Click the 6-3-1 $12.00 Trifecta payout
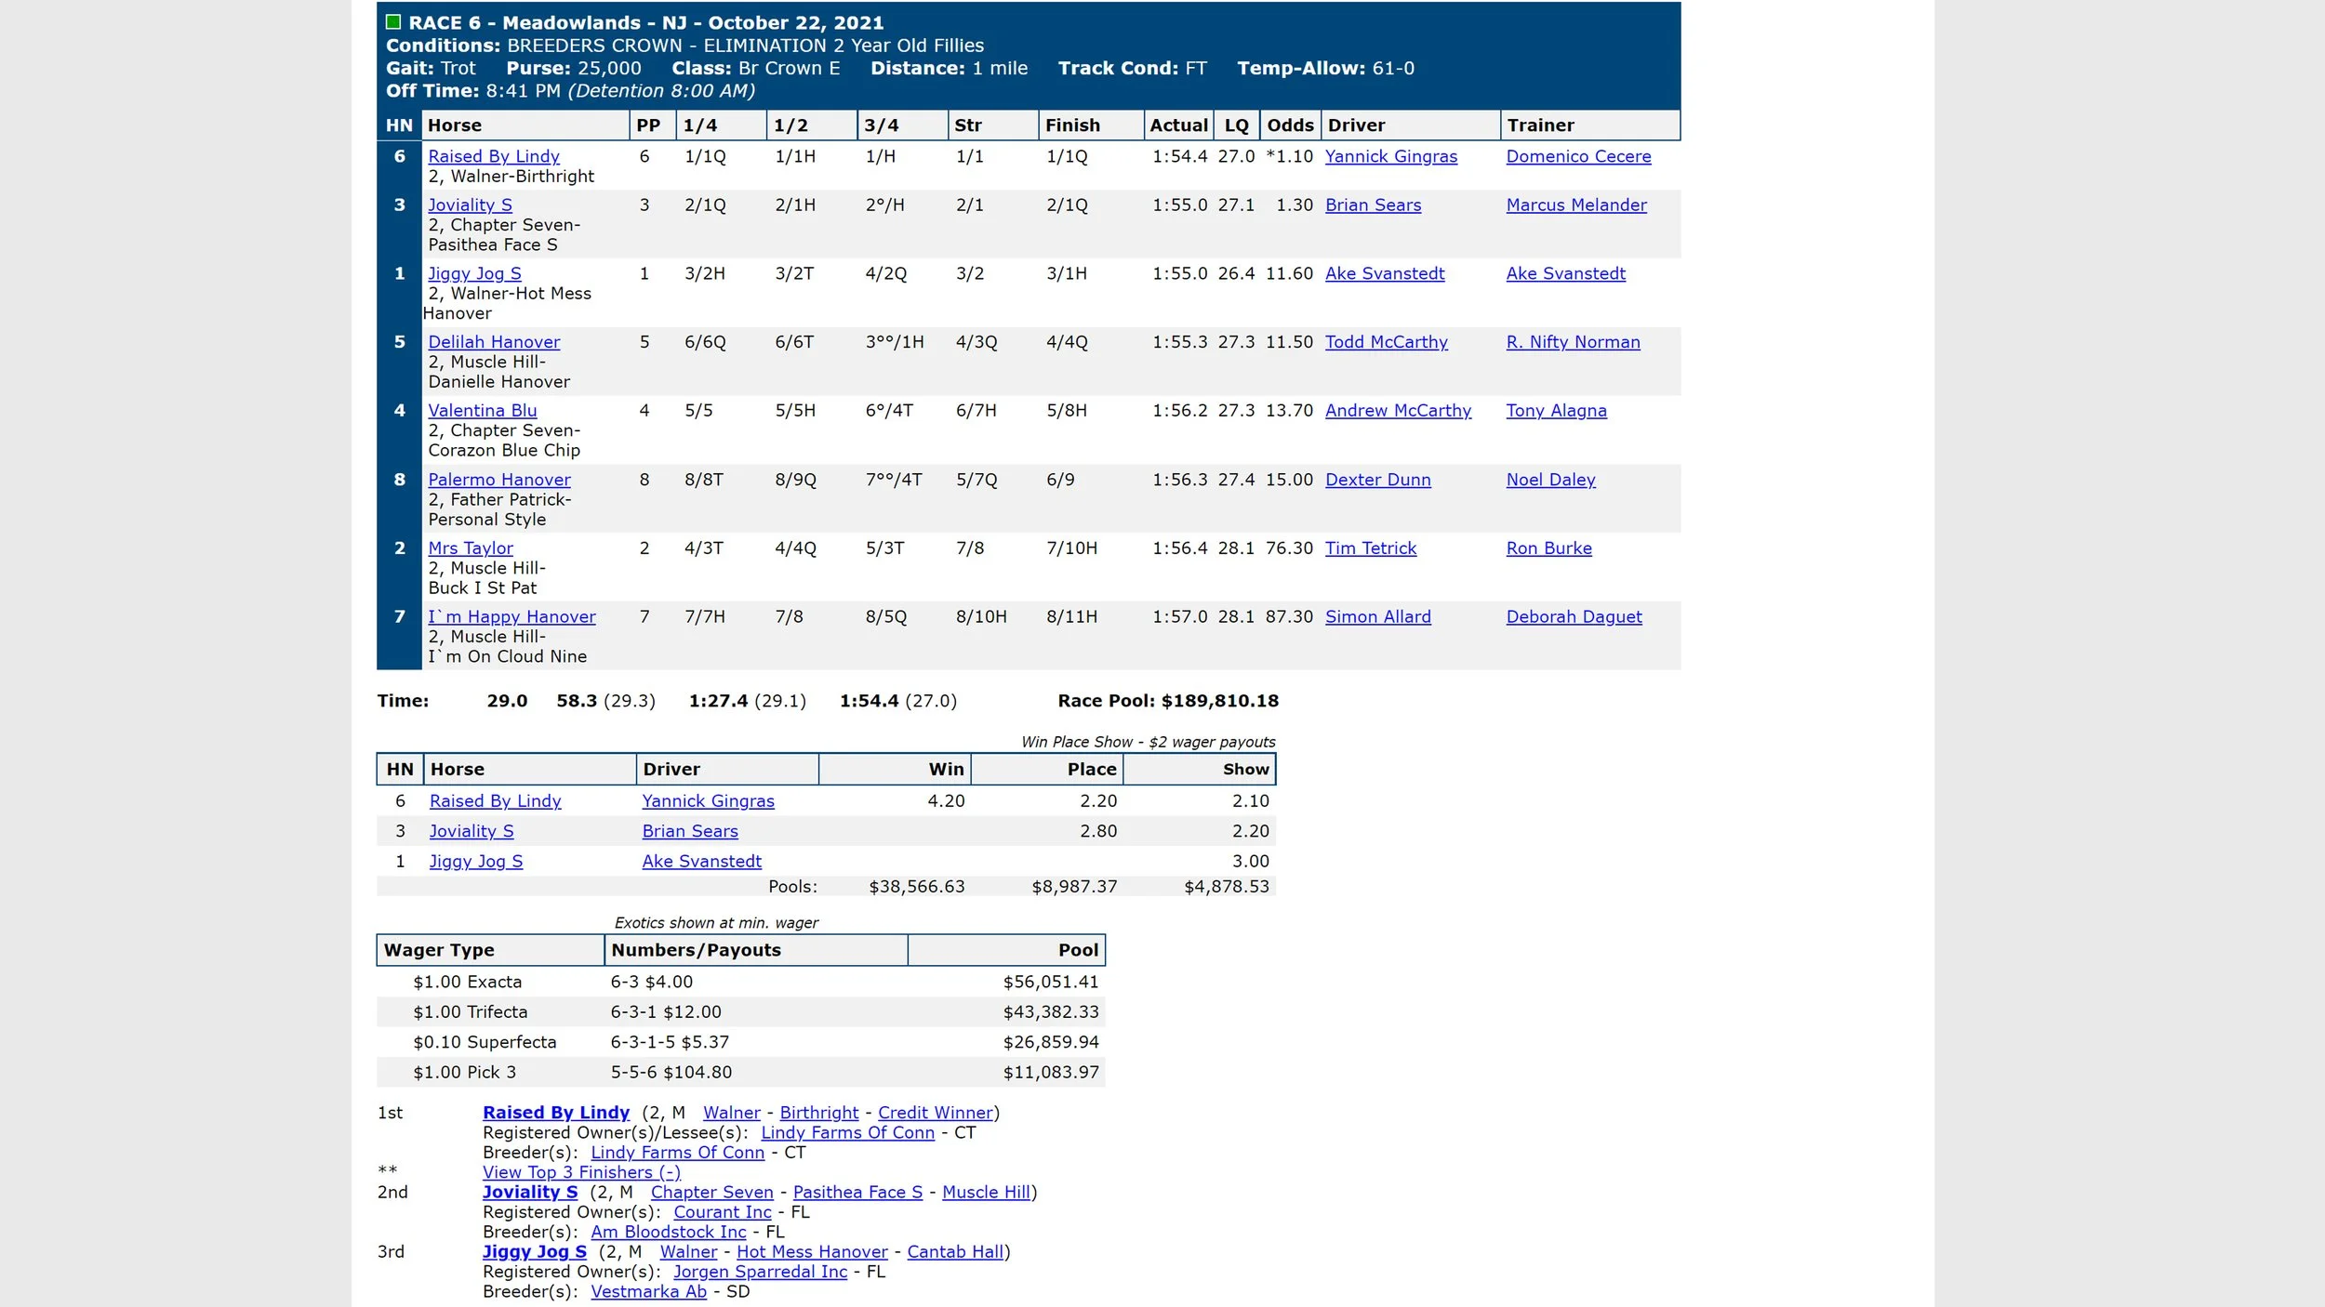 (666, 1011)
